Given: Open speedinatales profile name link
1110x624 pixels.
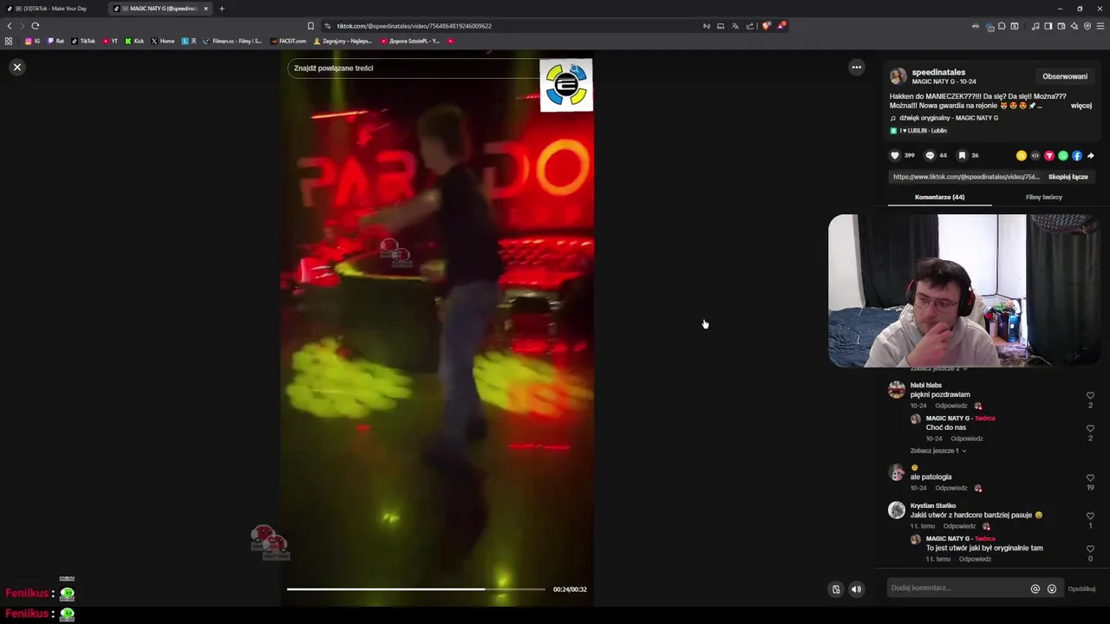Looking at the screenshot, I should pyautogui.click(x=938, y=72).
